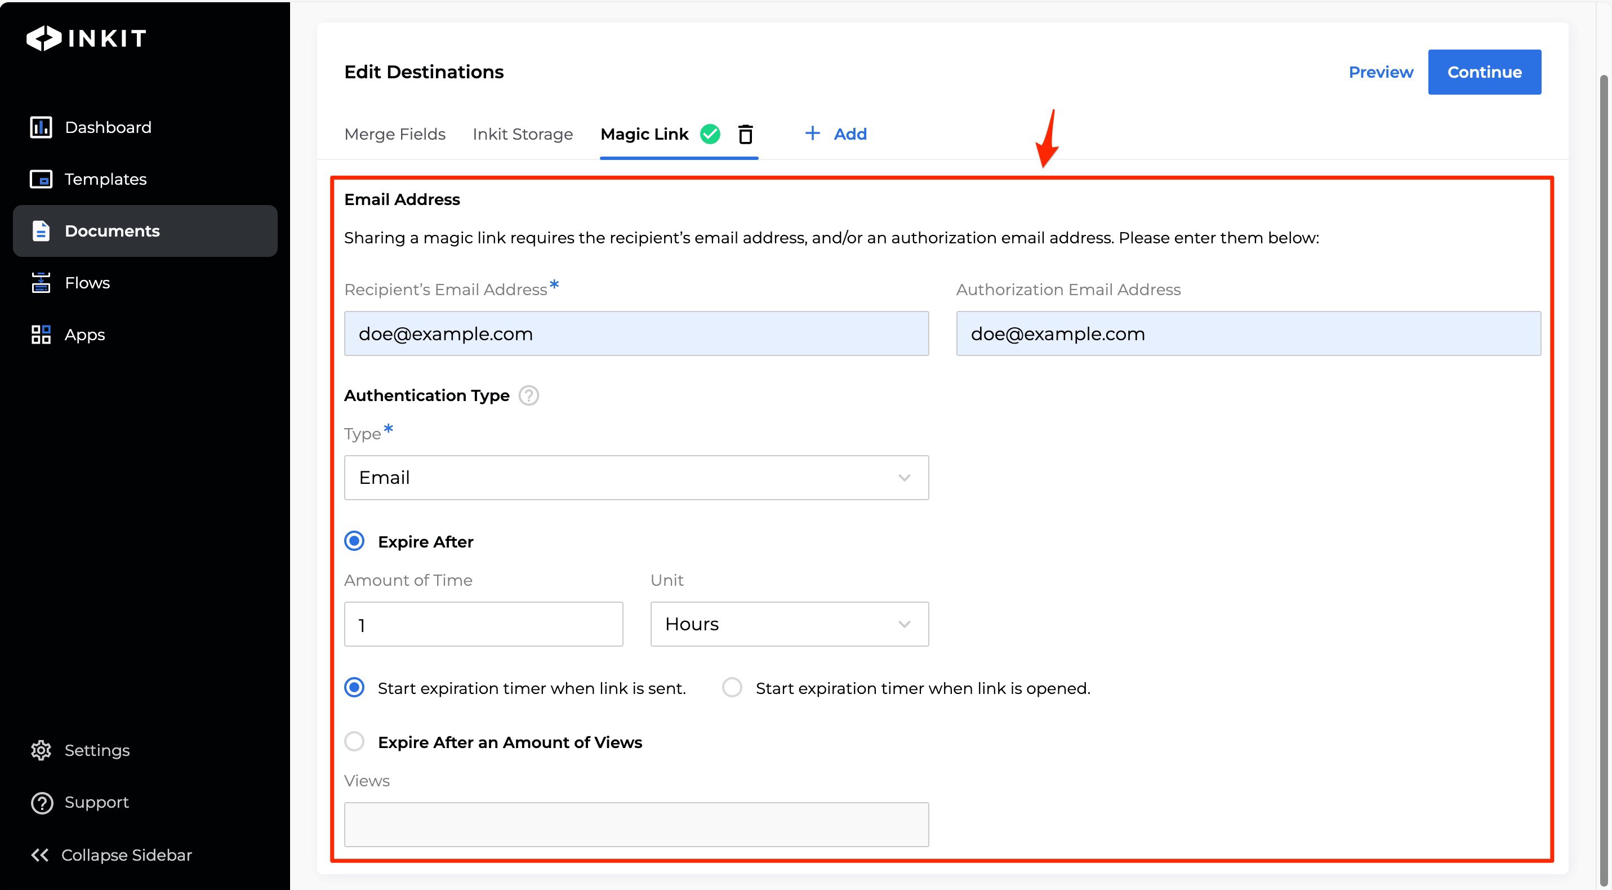This screenshot has width=1612, height=890.
Task: Click the Templates sidebar icon
Action: coord(41,179)
